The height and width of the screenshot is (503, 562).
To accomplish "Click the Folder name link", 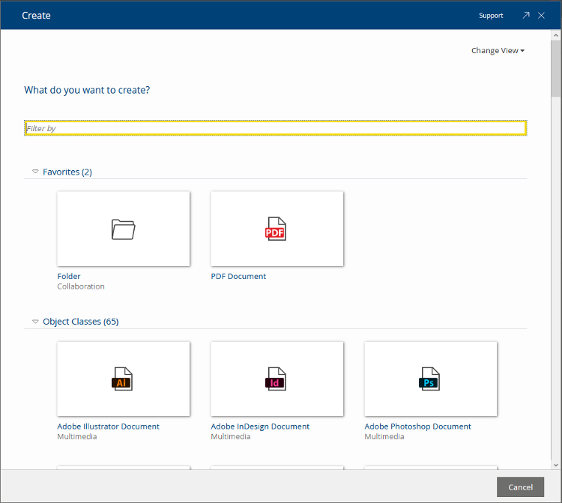I will (68, 276).
